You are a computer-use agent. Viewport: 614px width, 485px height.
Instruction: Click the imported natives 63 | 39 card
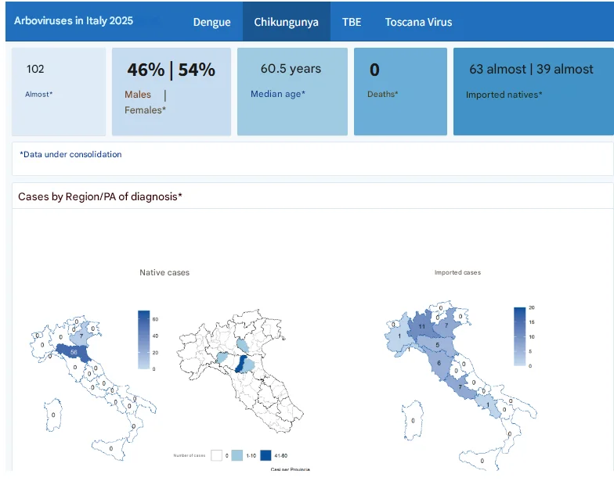pos(533,92)
